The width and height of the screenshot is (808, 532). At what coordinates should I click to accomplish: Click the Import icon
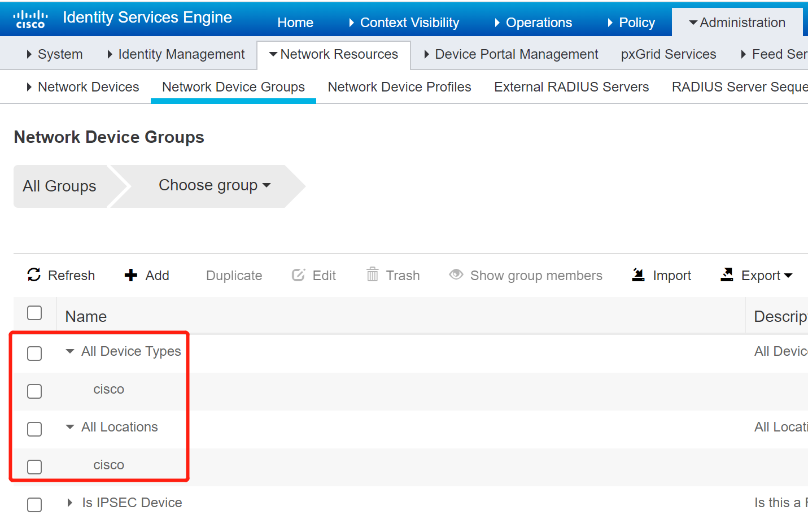(638, 274)
